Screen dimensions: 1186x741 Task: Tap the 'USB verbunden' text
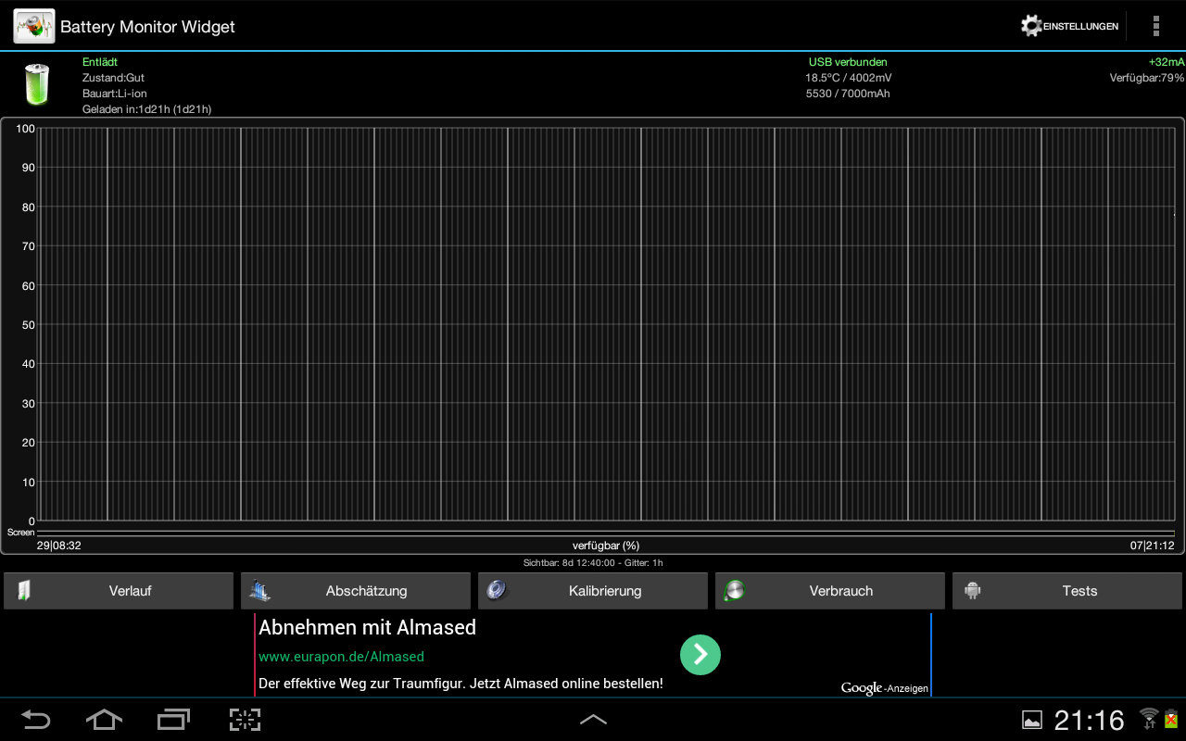point(848,62)
